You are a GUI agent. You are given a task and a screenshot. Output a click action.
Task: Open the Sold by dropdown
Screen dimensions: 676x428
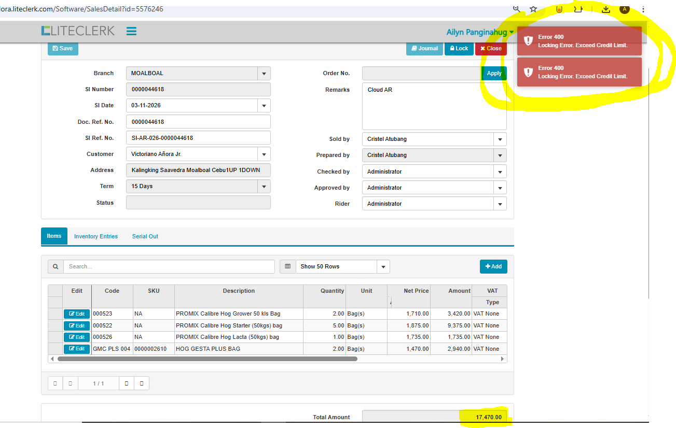coord(500,139)
